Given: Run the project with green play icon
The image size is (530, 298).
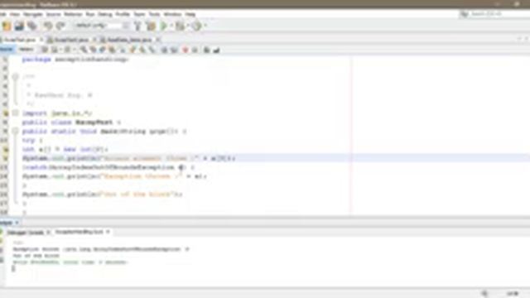Looking at the screenshot, I should coord(164,26).
